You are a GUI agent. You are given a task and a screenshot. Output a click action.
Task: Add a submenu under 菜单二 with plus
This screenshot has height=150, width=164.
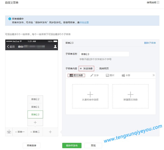[35, 122]
